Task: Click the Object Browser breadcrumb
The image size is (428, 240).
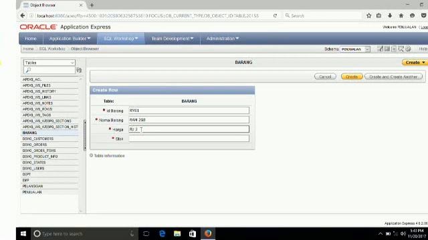Action: click(85, 49)
